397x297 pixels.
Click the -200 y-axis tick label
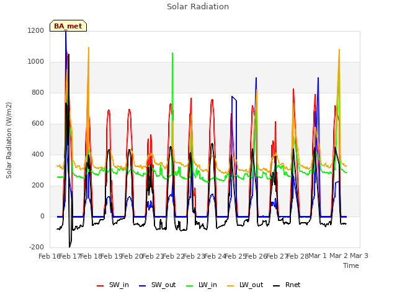[x=37, y=247]
